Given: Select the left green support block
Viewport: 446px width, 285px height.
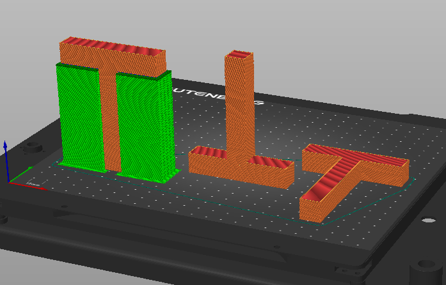Looking at the screenshot, I should [x=79, y=118].
